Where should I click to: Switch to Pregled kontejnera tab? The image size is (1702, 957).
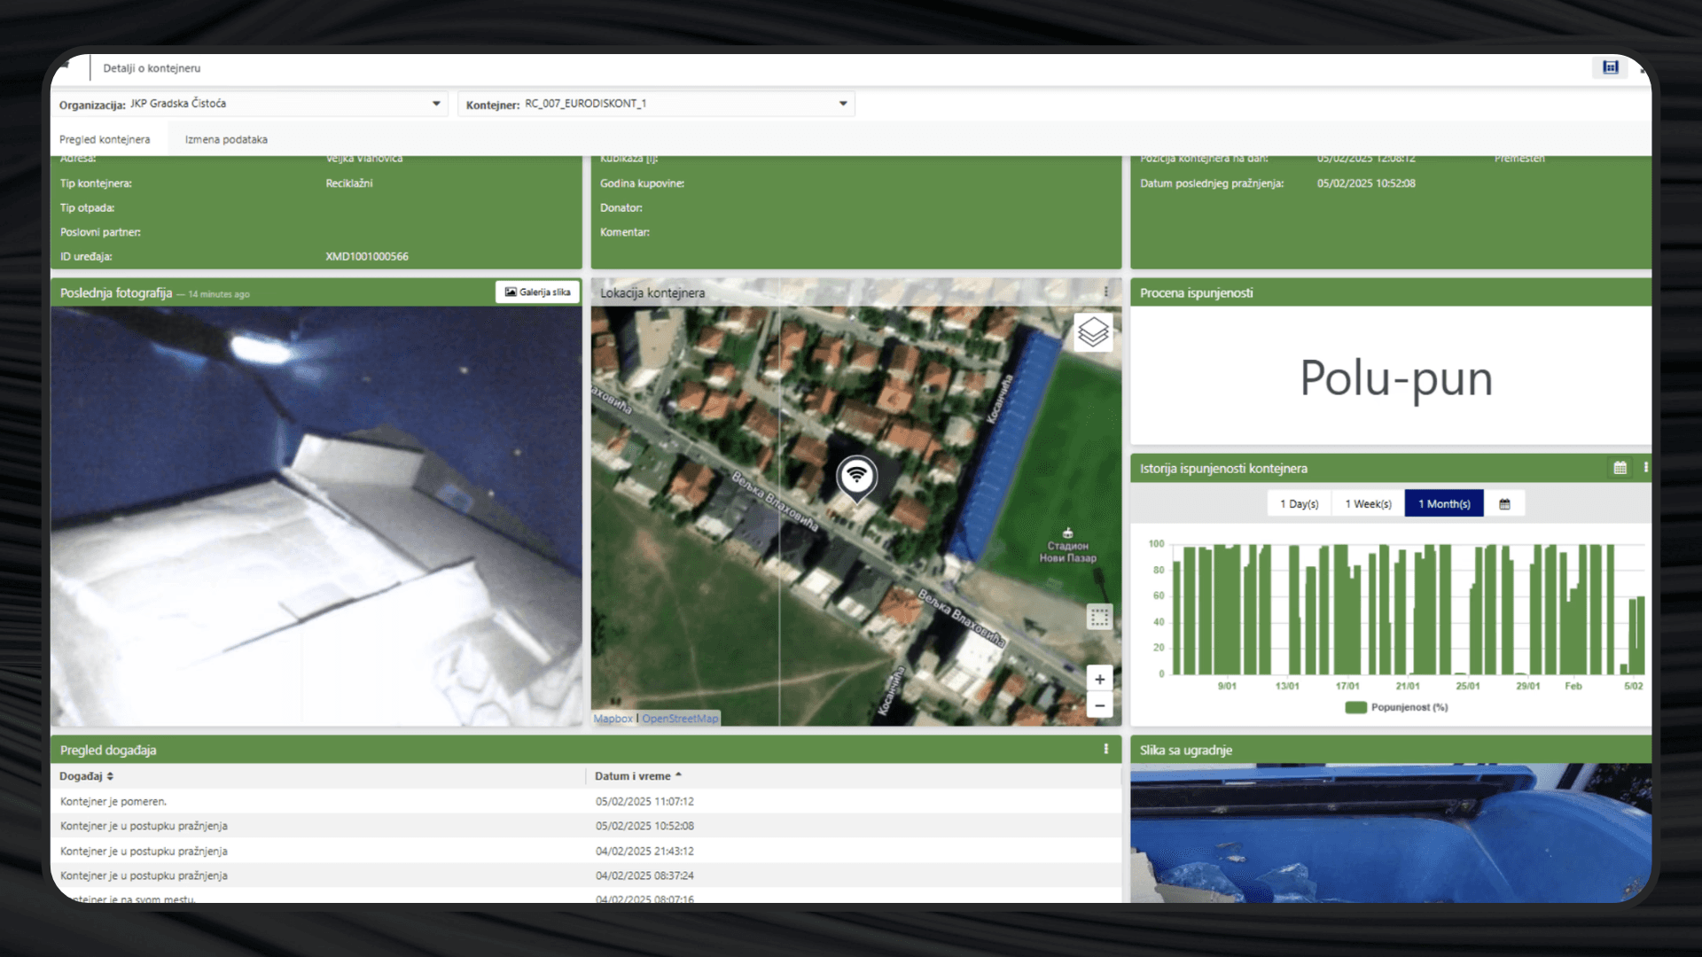105,140
